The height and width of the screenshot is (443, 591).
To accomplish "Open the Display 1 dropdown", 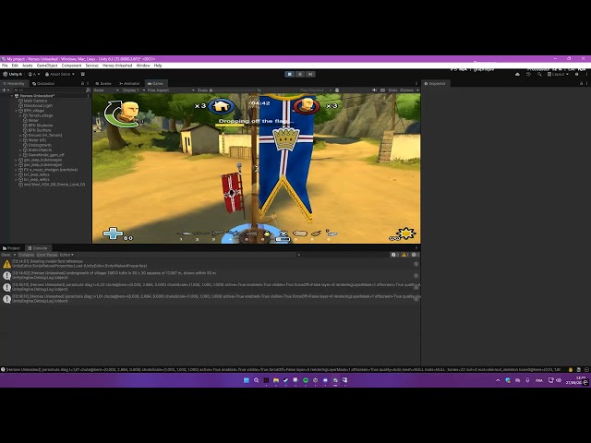I will tap(134, 90).
